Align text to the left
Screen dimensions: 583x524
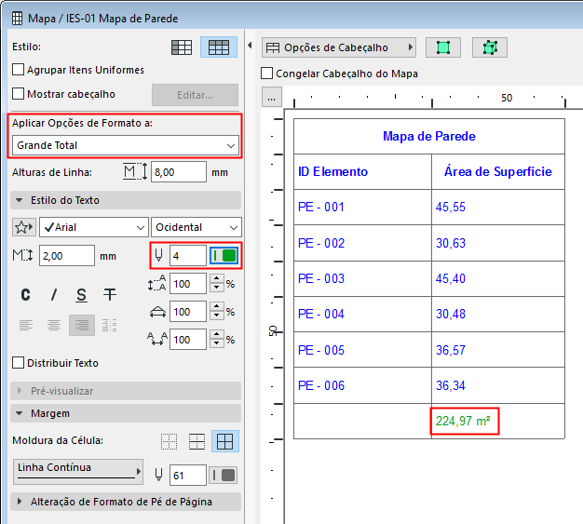point(26,326)
